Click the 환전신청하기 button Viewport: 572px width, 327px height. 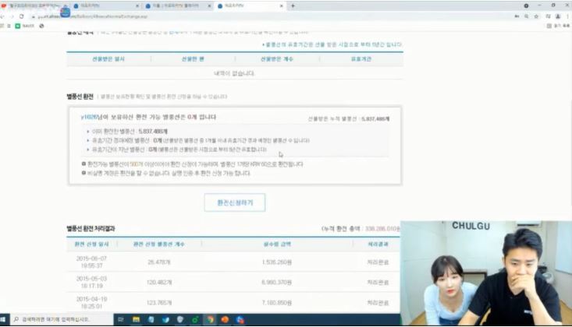[234, 202]
